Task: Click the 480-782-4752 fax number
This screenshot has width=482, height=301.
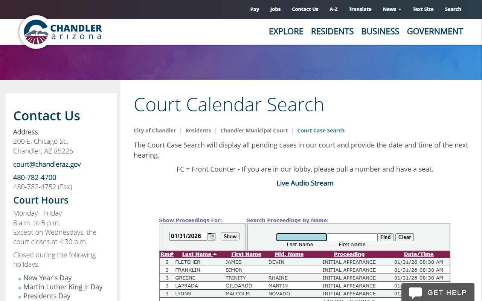Action: click(x=43, y=187)
